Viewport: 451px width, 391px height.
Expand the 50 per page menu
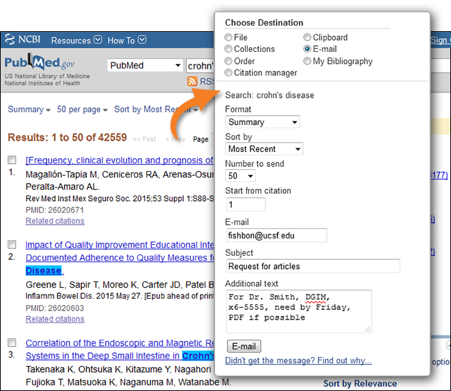tap(82, 110)
